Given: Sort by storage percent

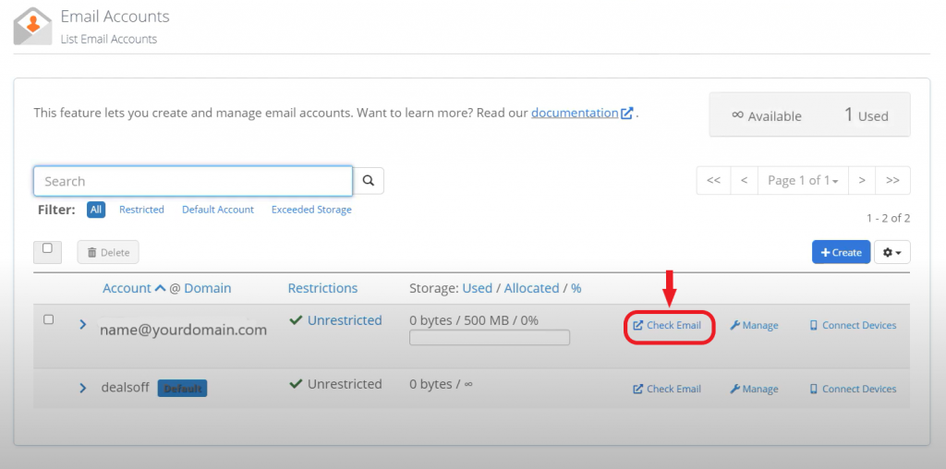Looking at the screenshot, I should [576, 288].
